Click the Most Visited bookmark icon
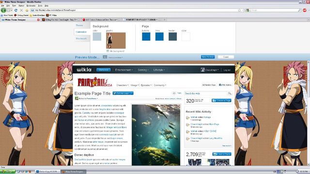Viewport: 310px width, 174px height. (2, 15)
